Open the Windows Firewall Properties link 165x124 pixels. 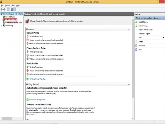pos(37,79)
